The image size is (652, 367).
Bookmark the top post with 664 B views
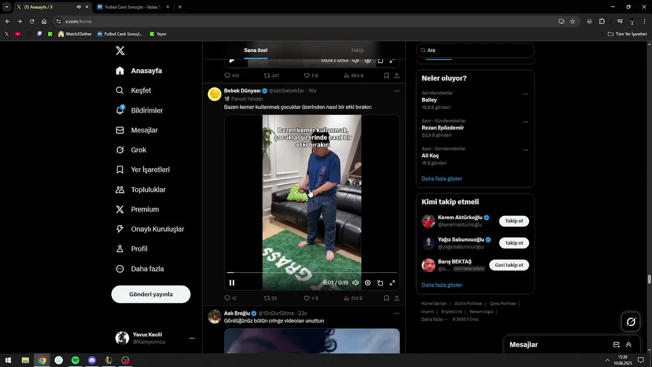[387, 75]
